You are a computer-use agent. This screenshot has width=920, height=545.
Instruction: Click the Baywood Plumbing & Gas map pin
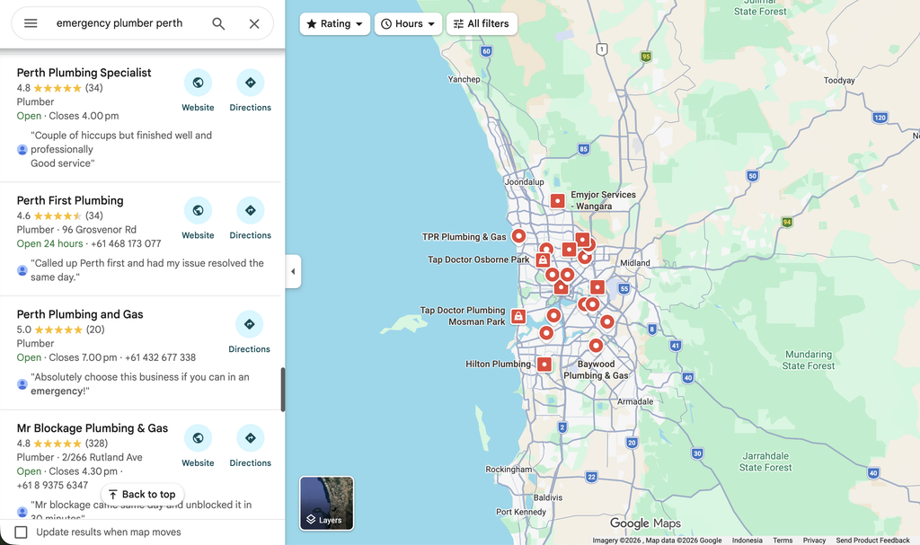point(596,346)
